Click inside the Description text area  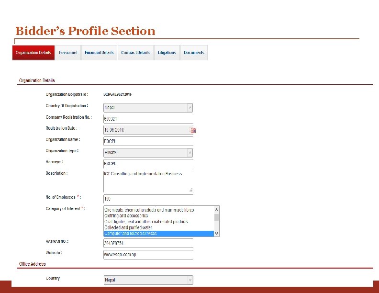148,181
